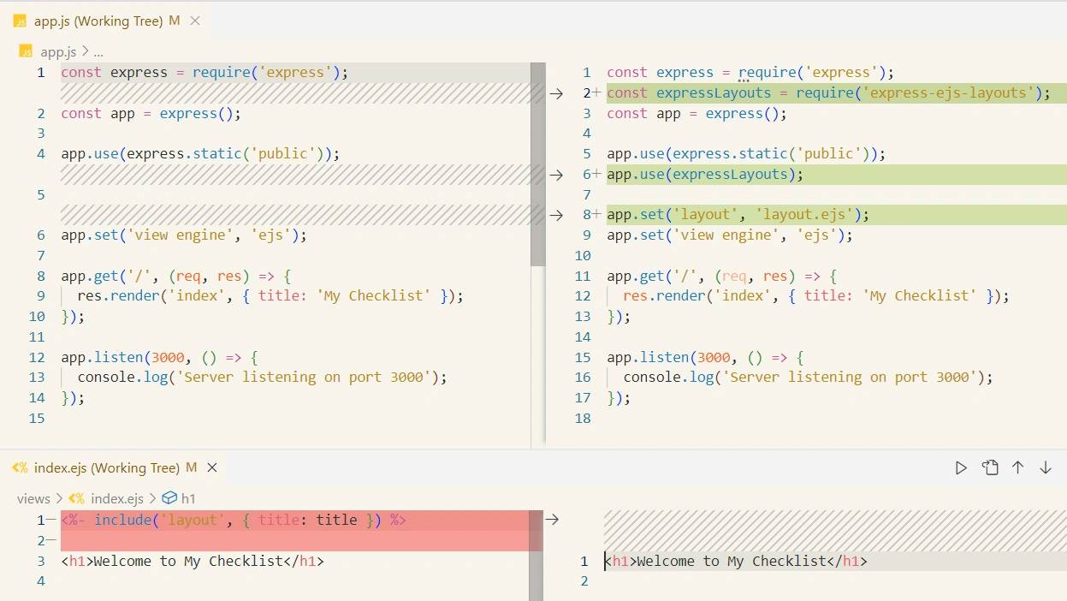Click added line "app.set('layout', 'layout.ejs');"
The width and height of the screenshot is (1067, 601).
pos(738,215)
